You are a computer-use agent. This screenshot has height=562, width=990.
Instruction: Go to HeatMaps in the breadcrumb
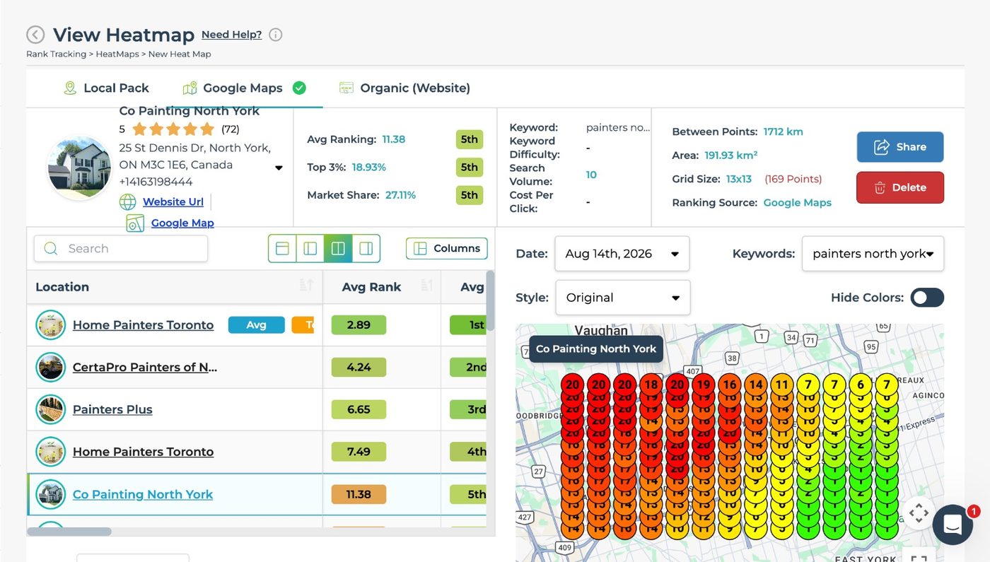tap(117, 54)
